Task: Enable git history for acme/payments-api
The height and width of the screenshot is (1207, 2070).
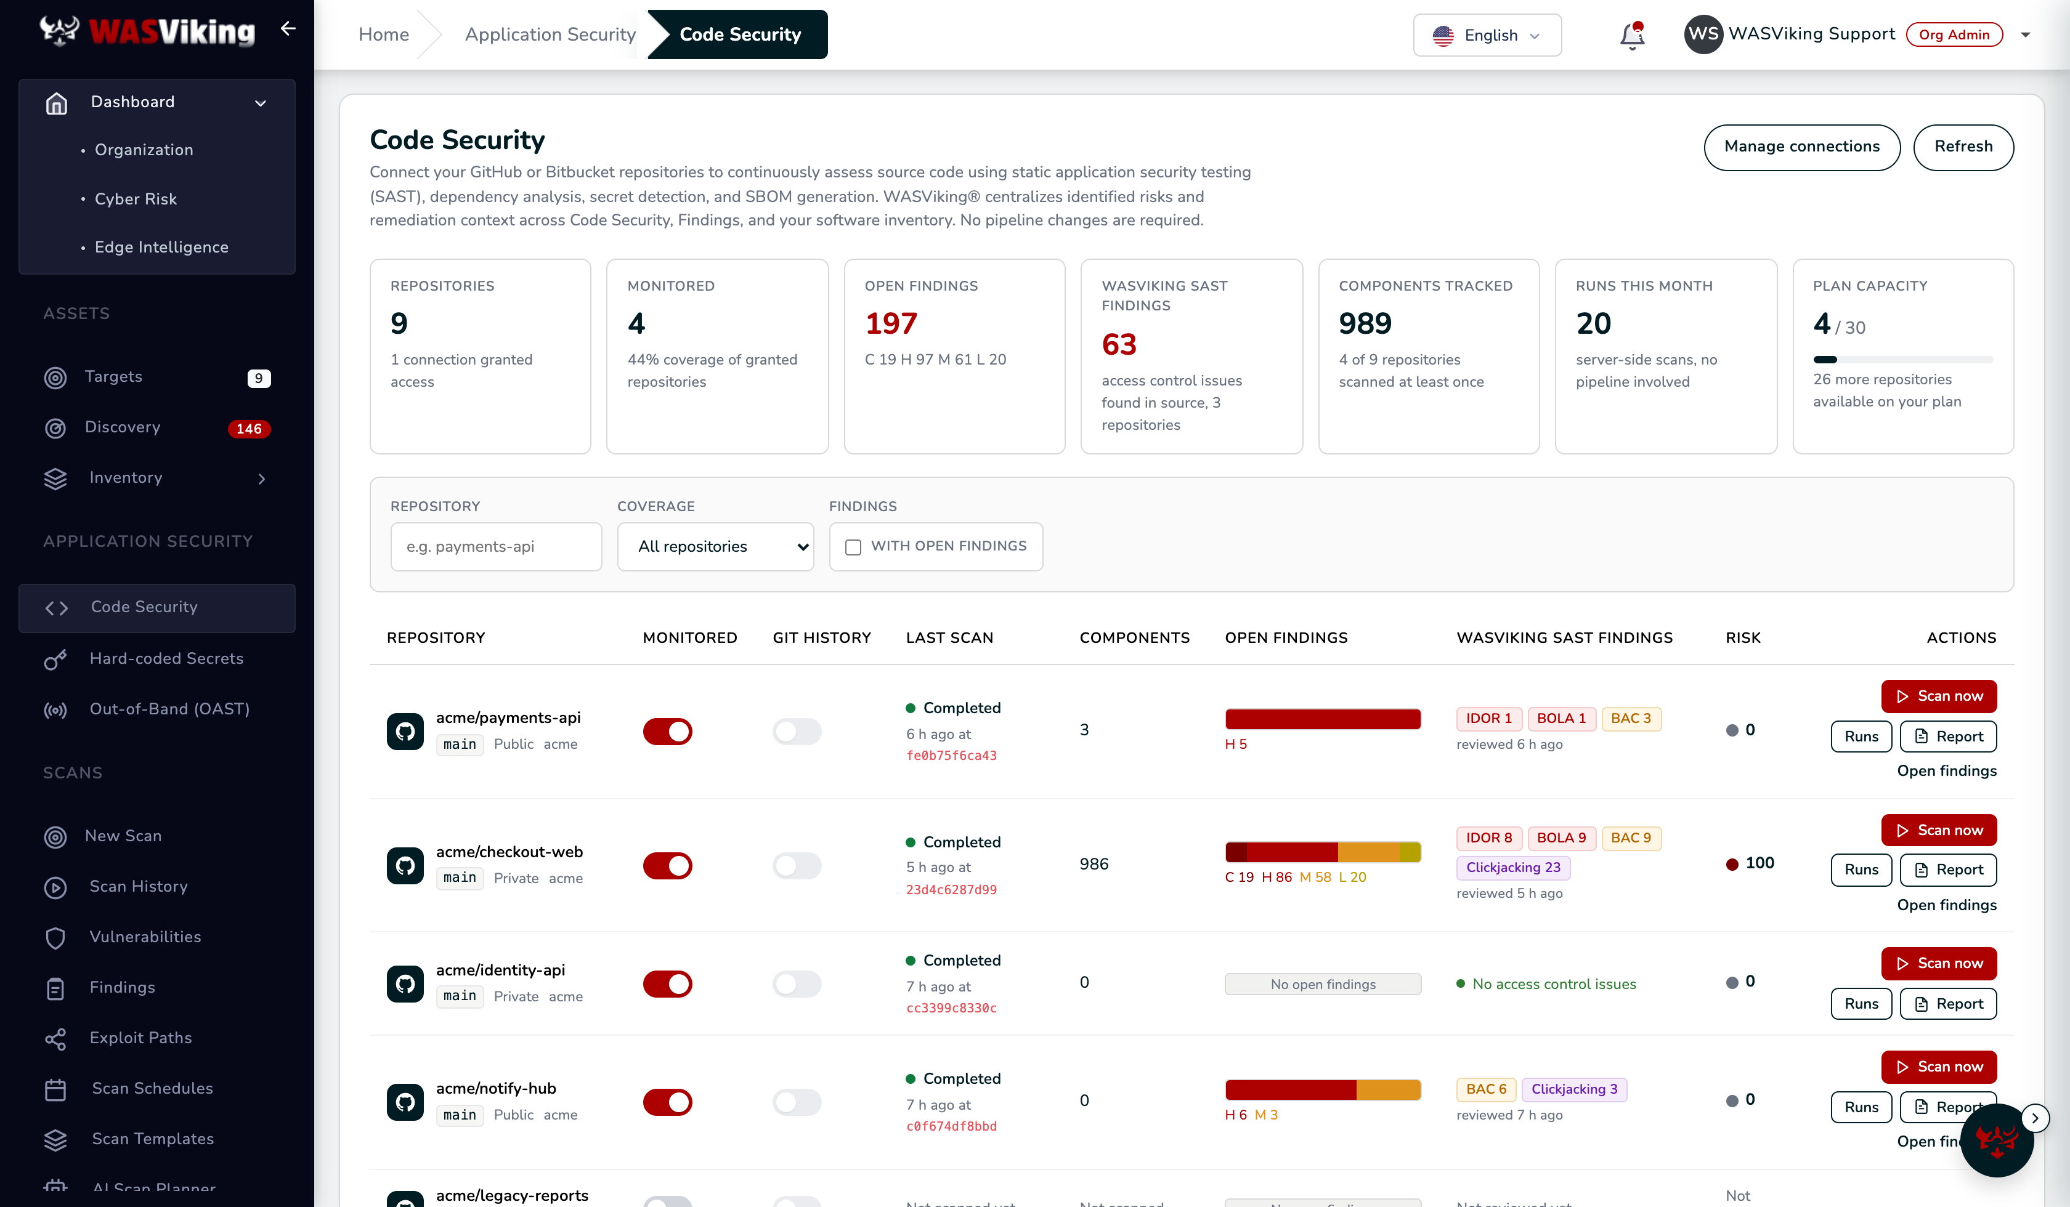Action: point(797,731)
